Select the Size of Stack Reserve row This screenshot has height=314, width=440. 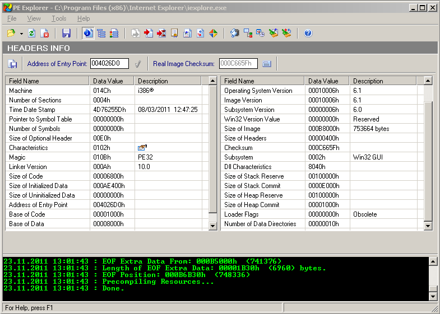(322, 176)
